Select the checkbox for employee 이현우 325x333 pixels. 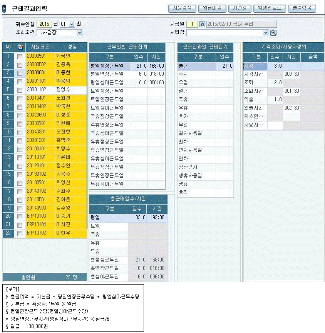[x=20, y=233]
